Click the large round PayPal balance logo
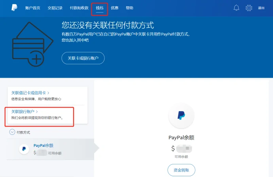Viewport: 273px width, 177px height. (x=181, y=116)
